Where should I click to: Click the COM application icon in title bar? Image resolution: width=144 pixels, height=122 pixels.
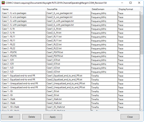point(3,3)
